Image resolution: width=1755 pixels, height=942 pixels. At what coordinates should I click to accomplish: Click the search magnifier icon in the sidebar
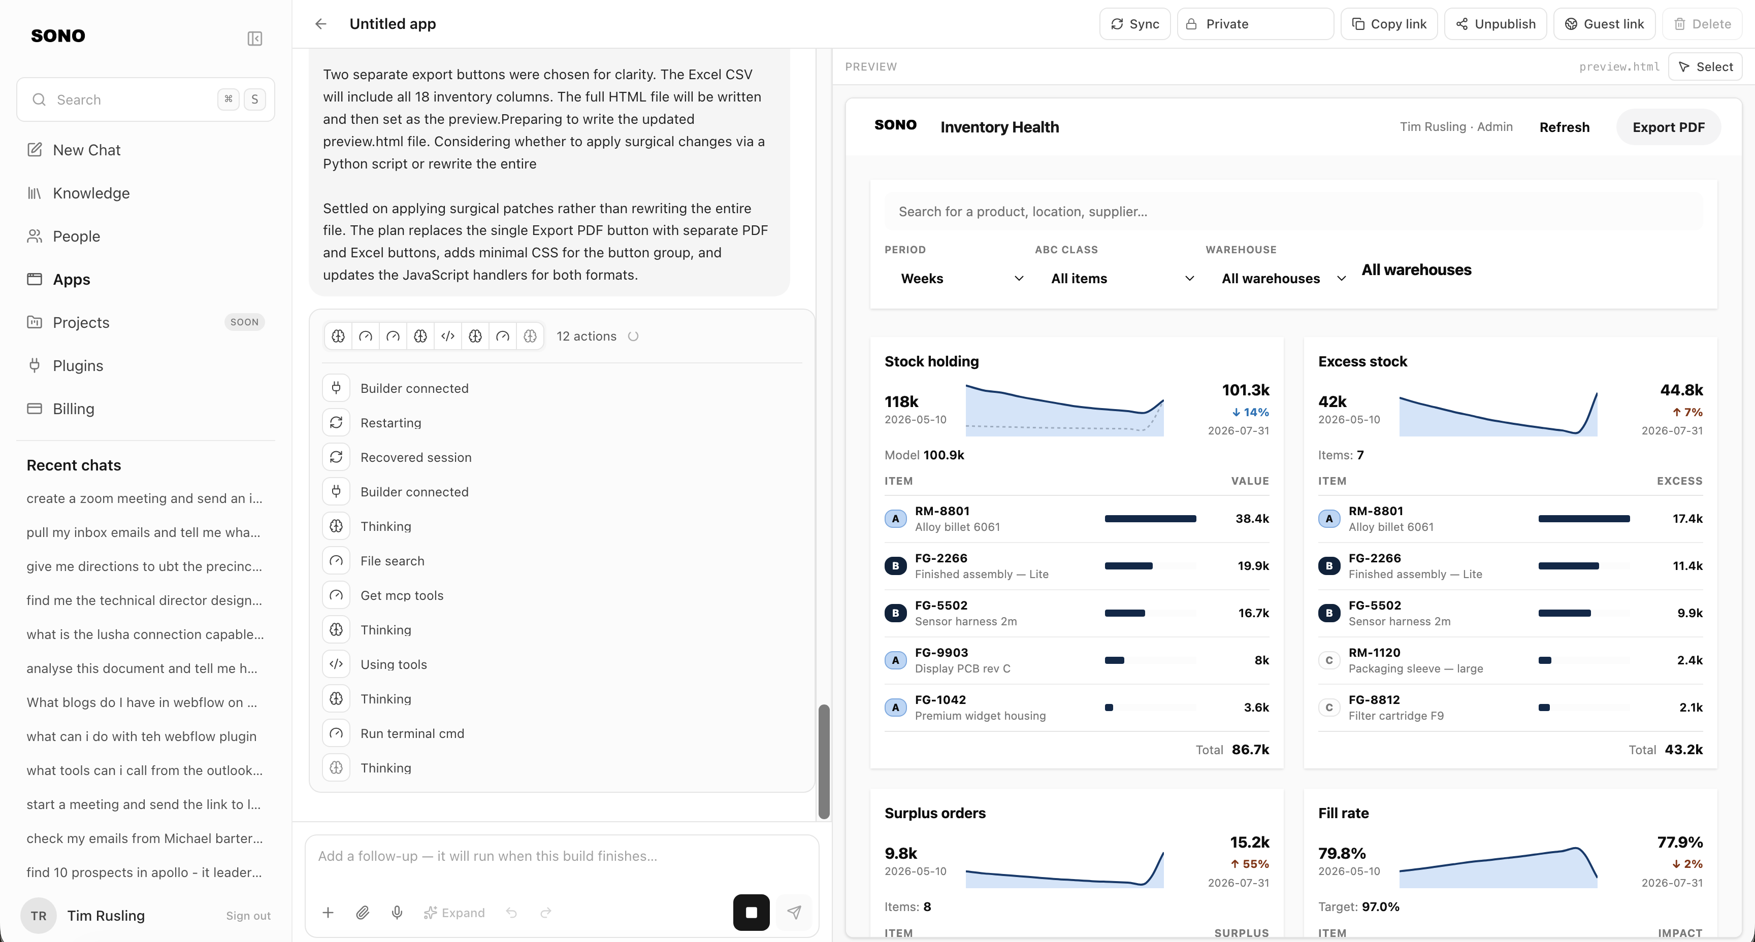[x=40, y=99]
